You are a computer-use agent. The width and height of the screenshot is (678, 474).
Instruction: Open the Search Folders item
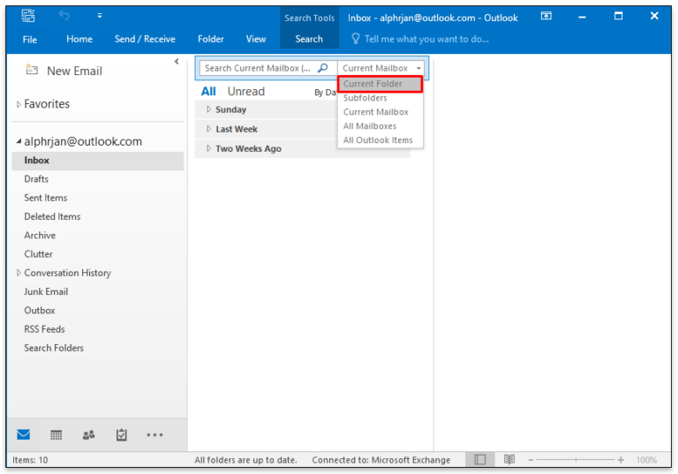click(x=54, y=348)
